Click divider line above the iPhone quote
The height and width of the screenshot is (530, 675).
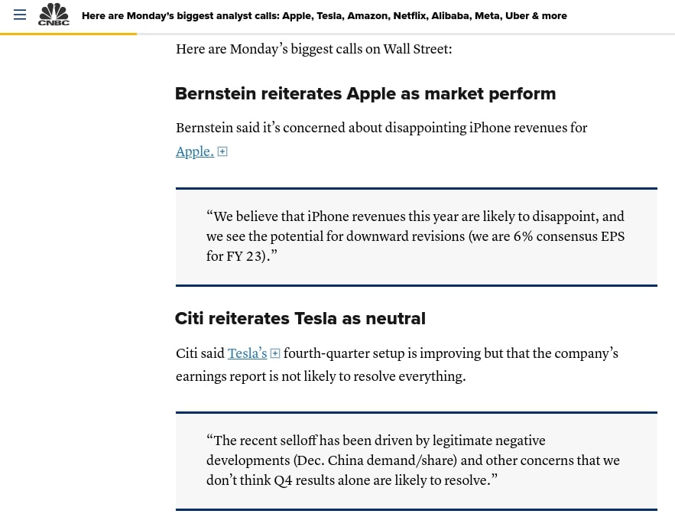(416, 188)
